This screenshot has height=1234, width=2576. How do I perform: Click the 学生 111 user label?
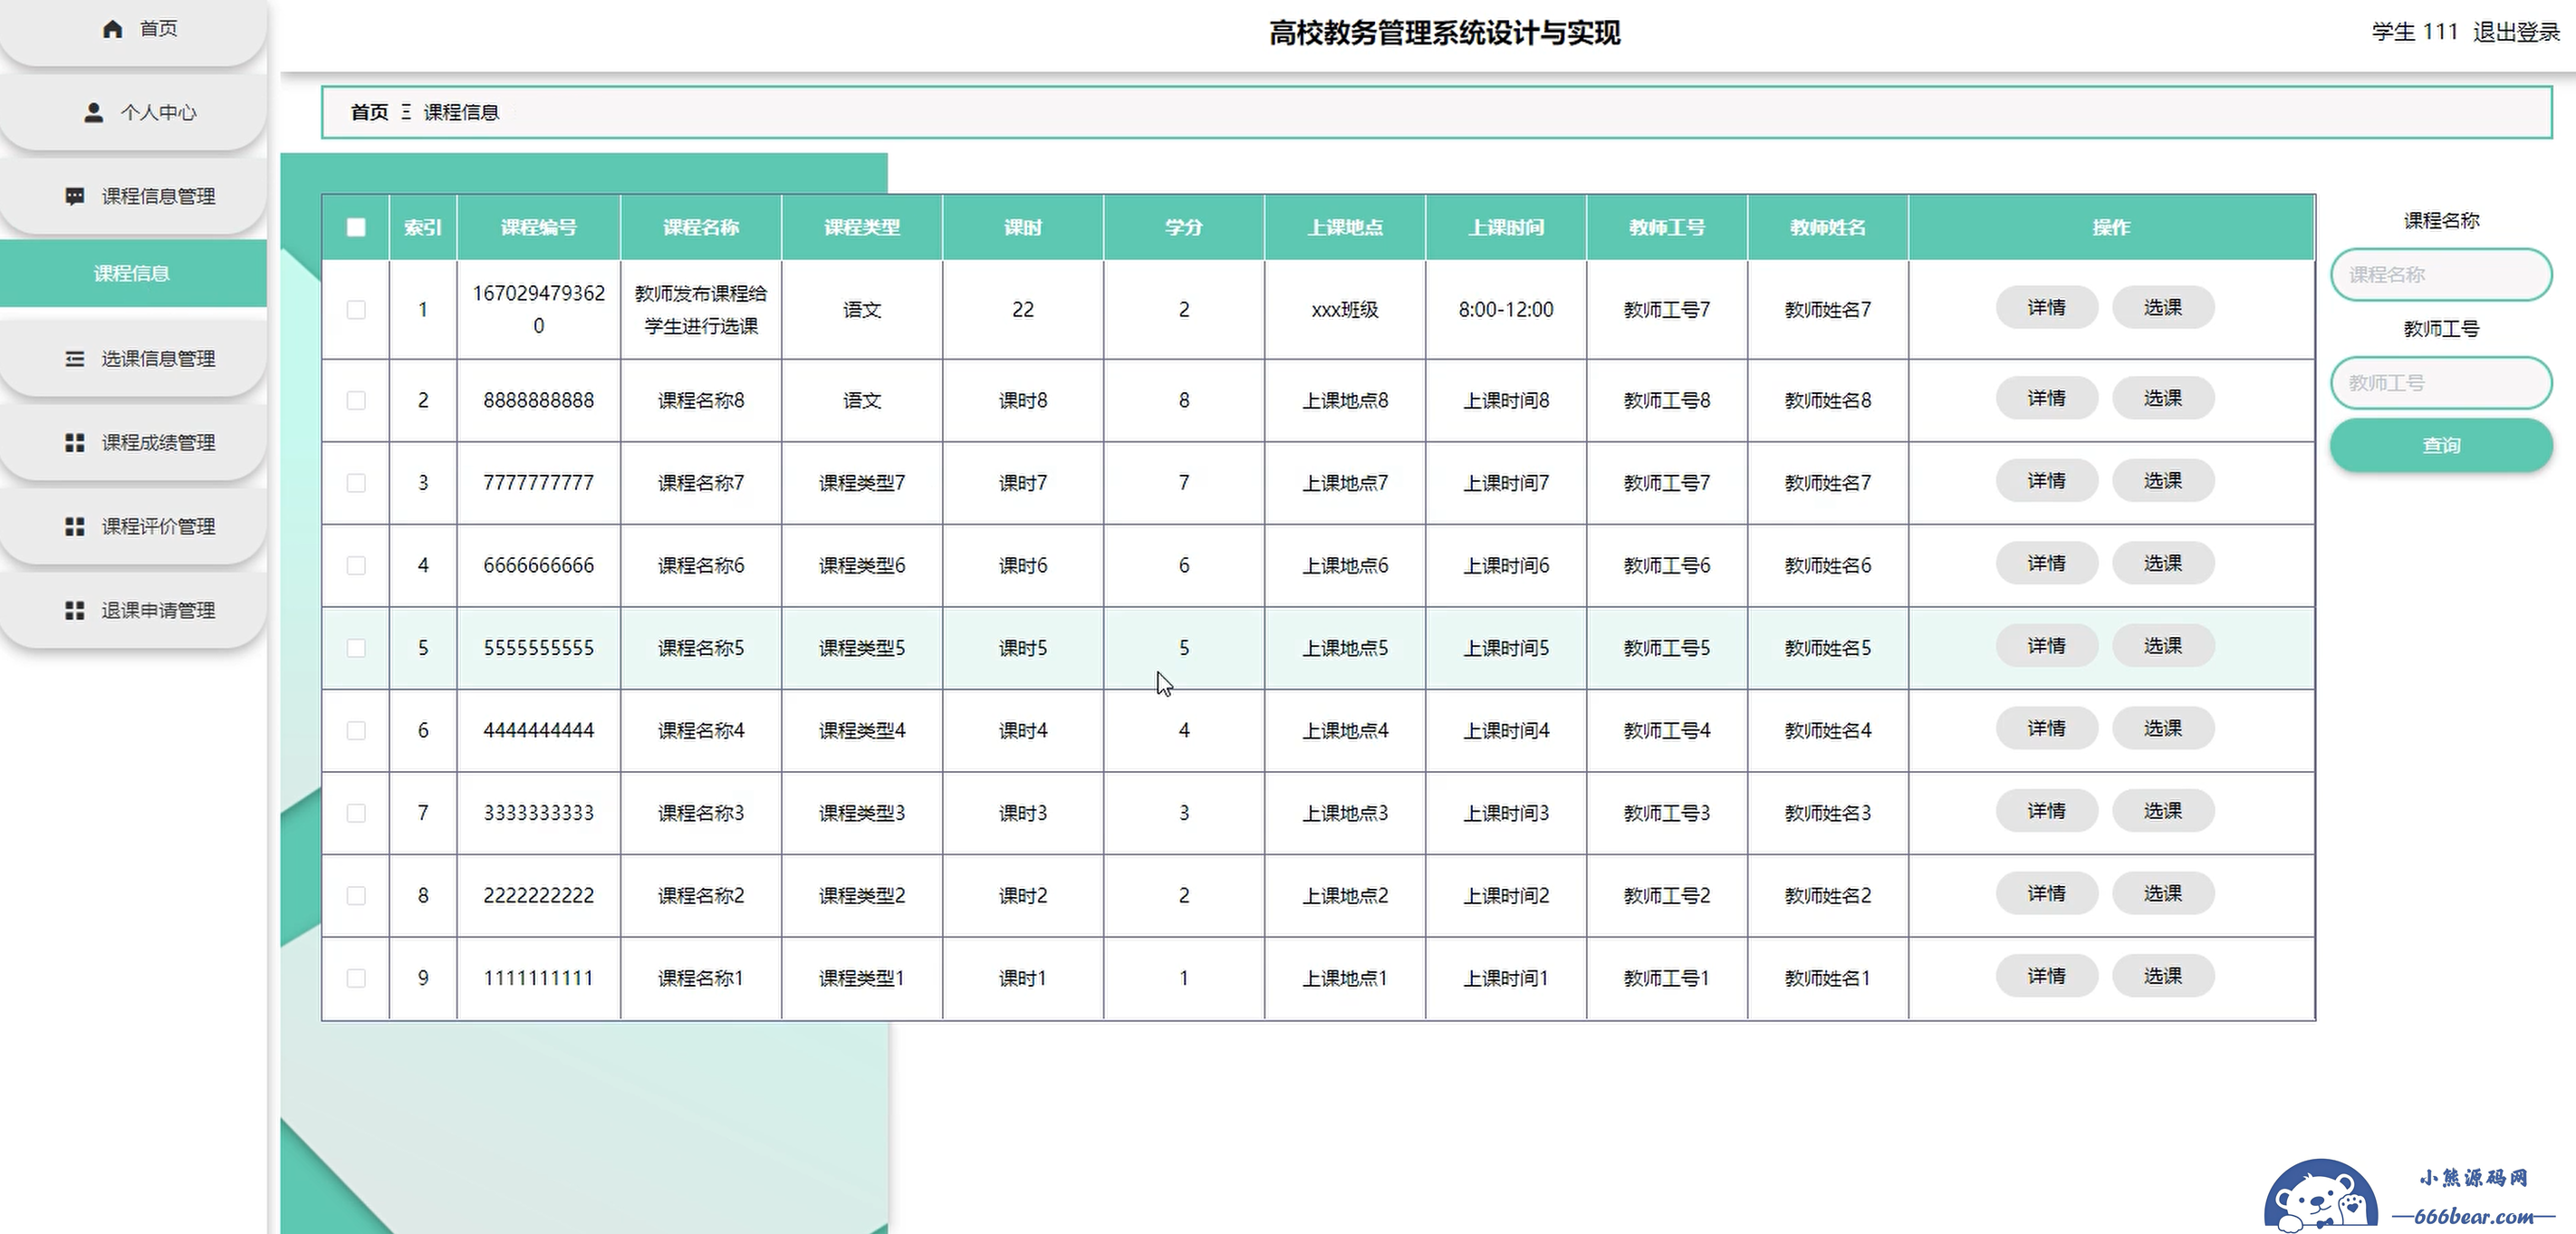click(x=2414, y=32)
